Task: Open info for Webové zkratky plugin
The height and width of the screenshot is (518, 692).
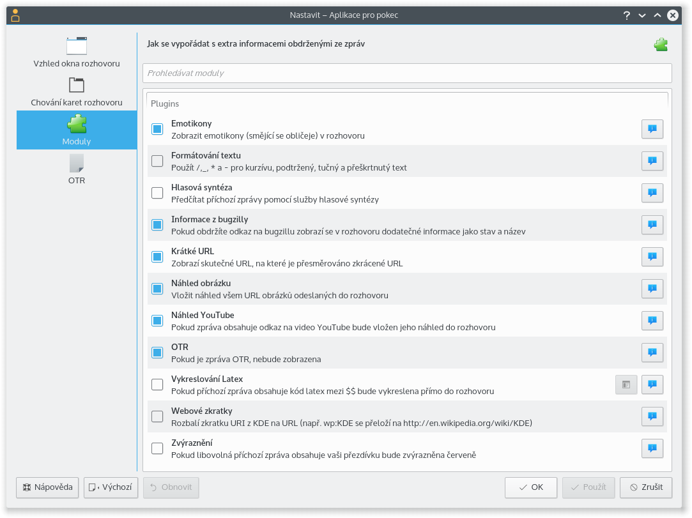Action: 652,416
